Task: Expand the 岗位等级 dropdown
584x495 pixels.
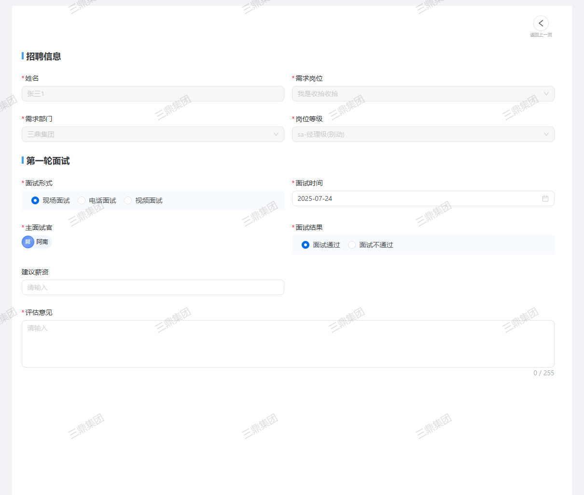Action: pyautogui.click(x=423, y=134)
